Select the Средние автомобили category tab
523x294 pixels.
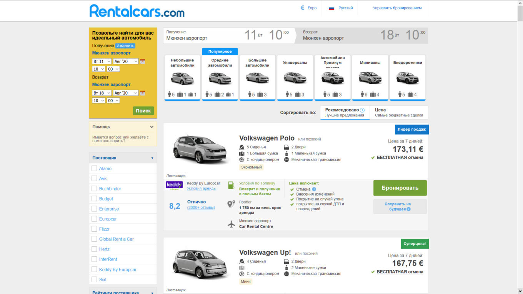coord(220,78)
